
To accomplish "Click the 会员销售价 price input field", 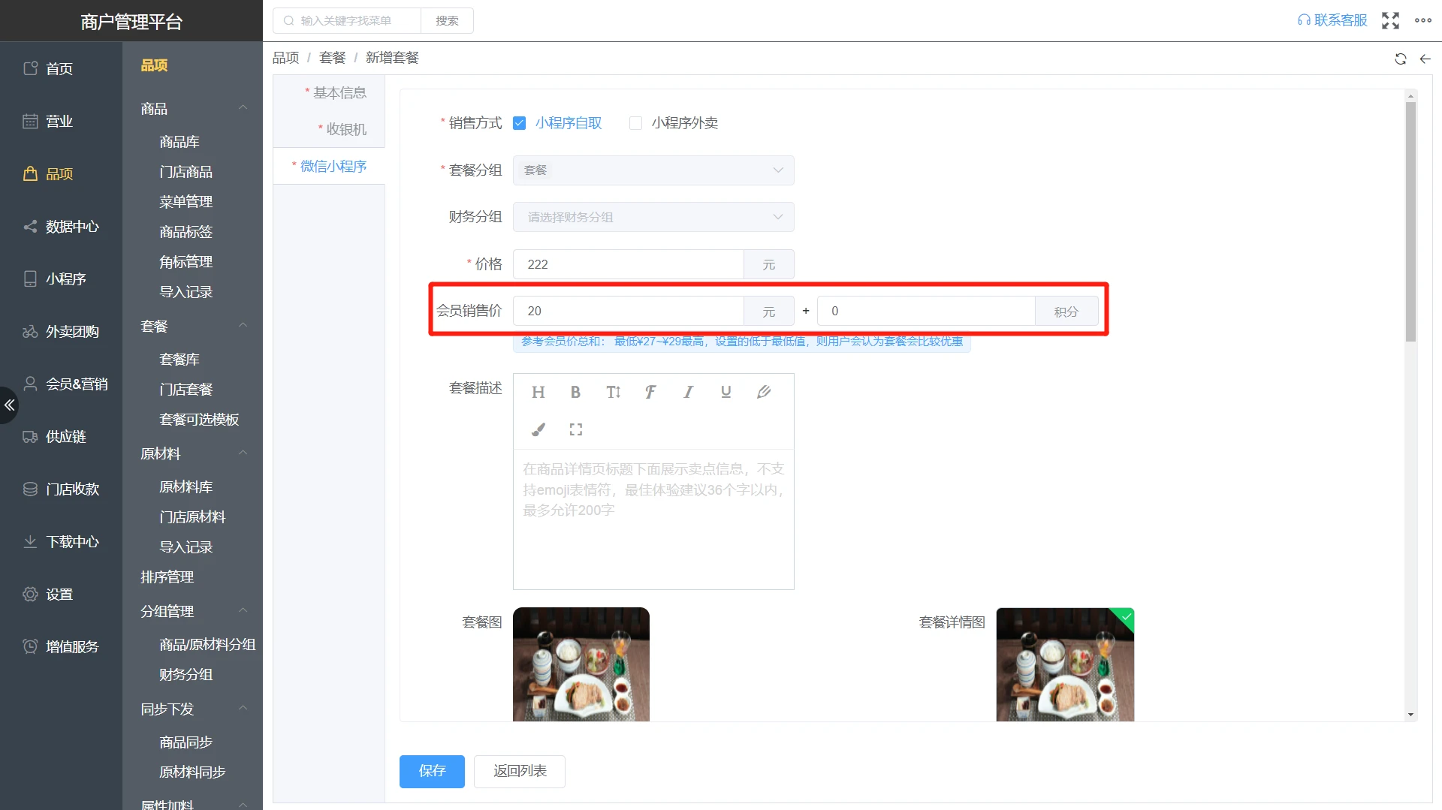I will tap(628, 311).
